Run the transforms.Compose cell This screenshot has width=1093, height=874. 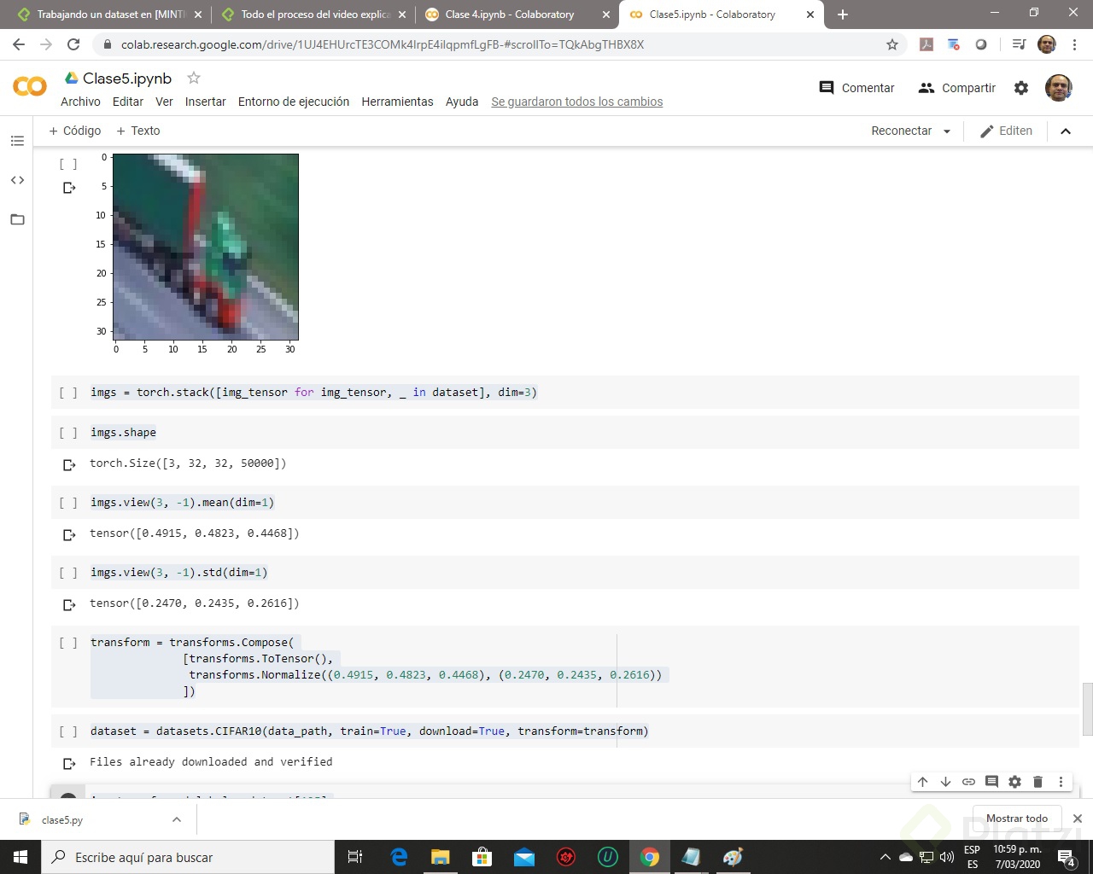pyautogui.click(x=68, y=643)
